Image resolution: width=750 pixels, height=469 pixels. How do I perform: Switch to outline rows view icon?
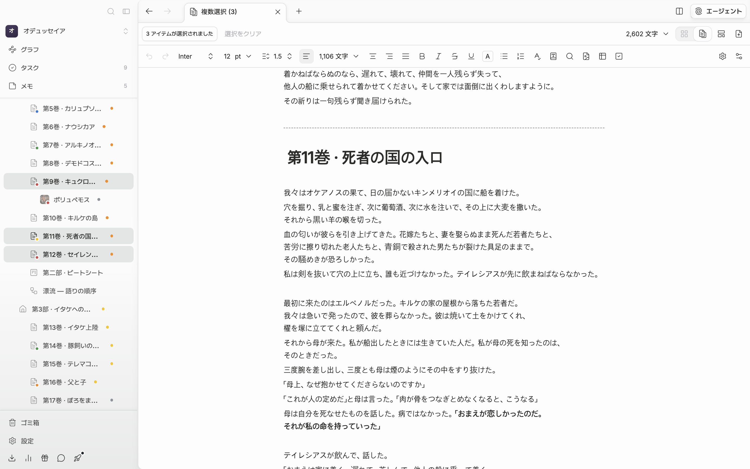721,34
